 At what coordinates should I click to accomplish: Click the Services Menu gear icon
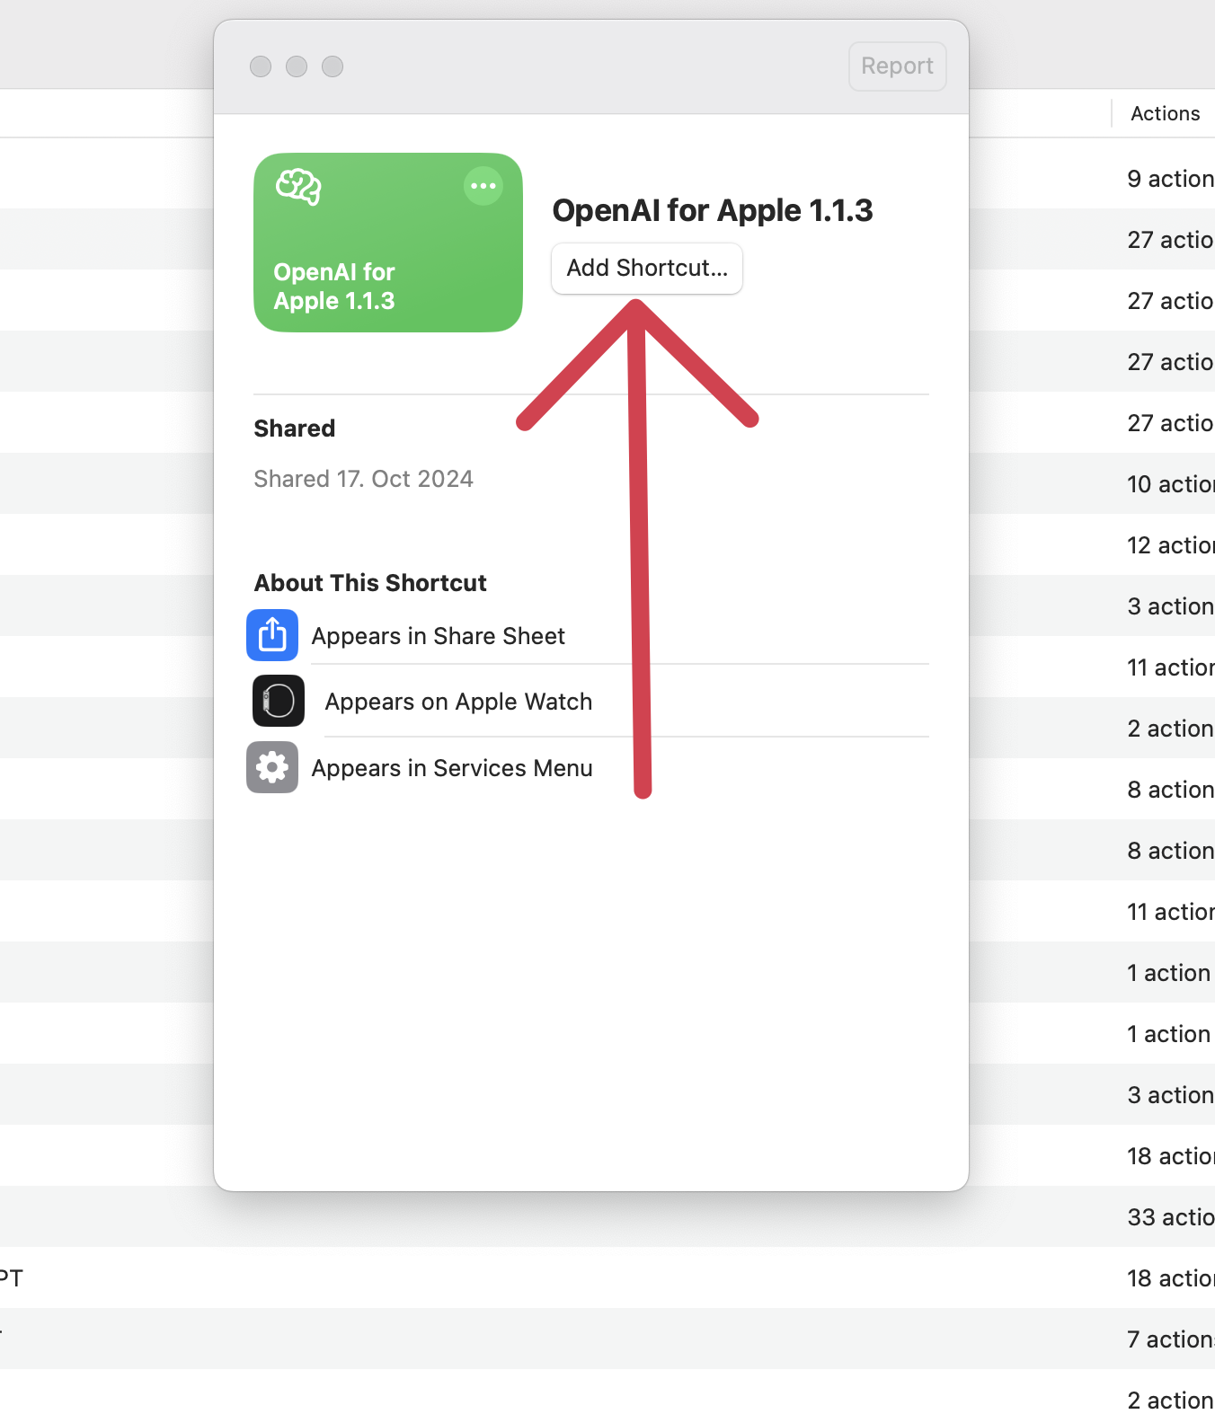(x=272, y=767)
